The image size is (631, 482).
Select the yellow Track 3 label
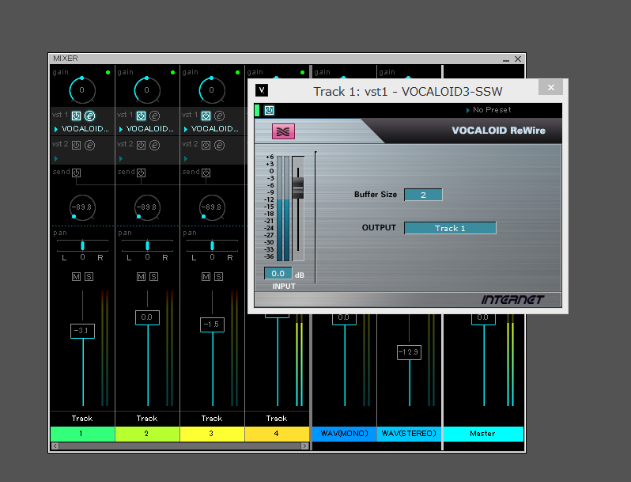tap(212, 434)
